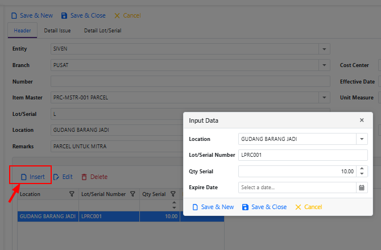This screenshot has height=250, width=381.
Task: Click the Expire Date field in the dialog
Action: [297, 188]
